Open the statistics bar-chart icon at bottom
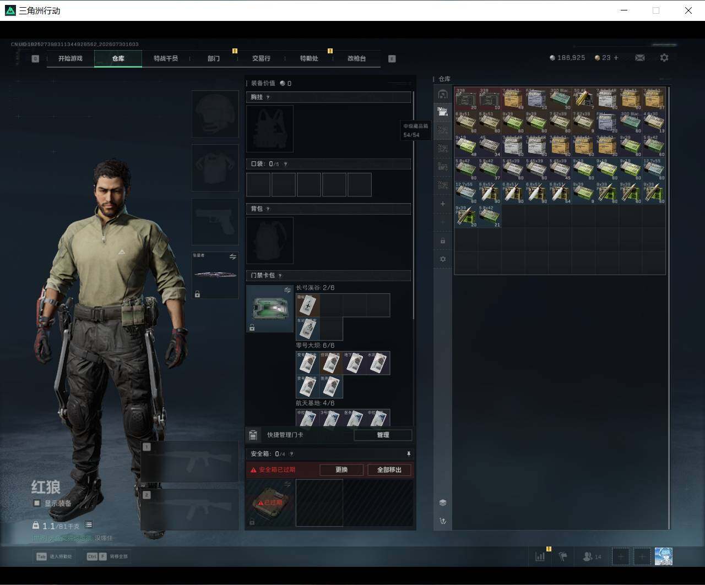 [x=540, y=556]
